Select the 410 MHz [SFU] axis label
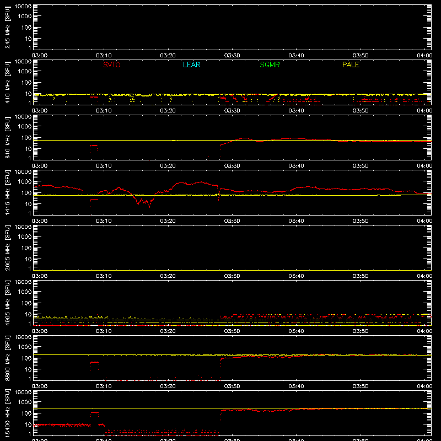The height and width of the screenshot is (441, 441). [x=7, y=83]
